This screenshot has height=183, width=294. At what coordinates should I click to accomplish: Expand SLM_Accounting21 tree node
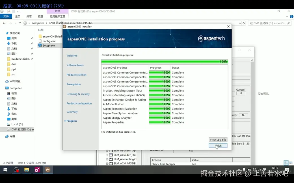[x=107, y=159]
